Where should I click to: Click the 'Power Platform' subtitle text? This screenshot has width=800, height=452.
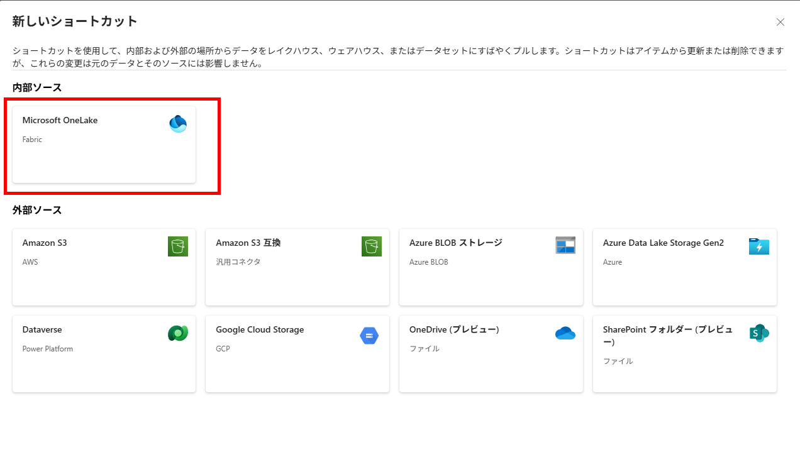[48, 349]
